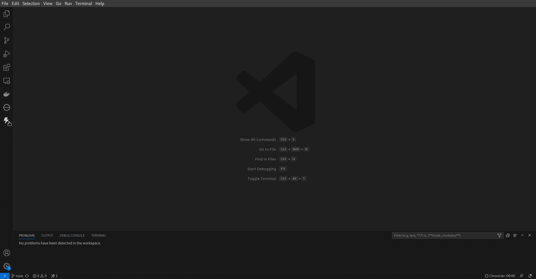Click the main branch indicator
Image resolution: width=536 pixels, height=279 pixels.
pyautogui.click(x=17, y=276)
